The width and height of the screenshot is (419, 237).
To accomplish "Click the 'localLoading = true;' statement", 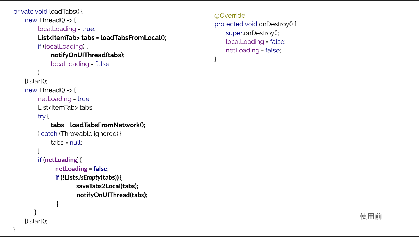I will (x=67, y=29).
